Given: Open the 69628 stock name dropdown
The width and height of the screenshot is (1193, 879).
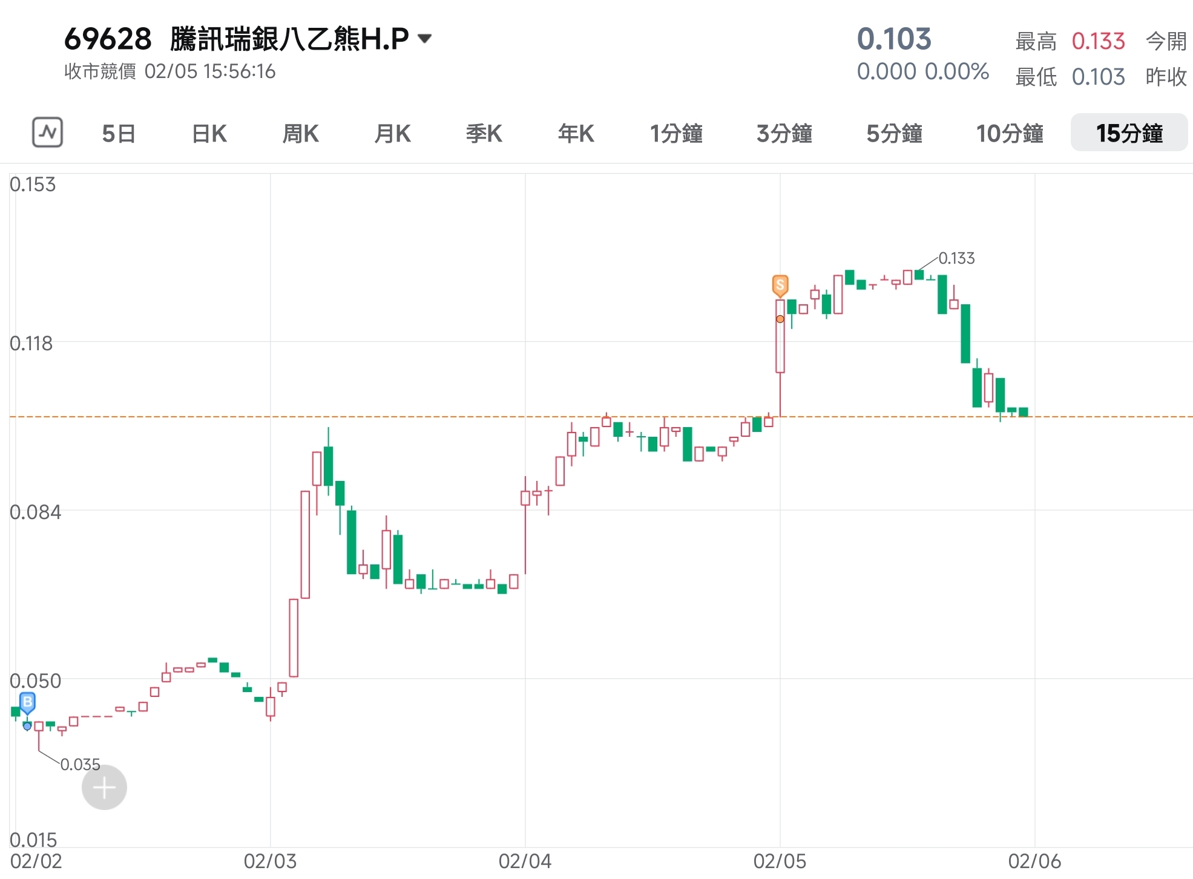Looking at the screenshot, I should click(424, 38).
